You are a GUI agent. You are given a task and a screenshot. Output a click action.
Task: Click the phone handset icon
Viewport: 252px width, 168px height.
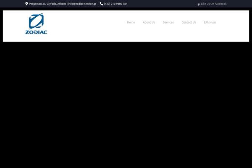[x=101, y=4]
